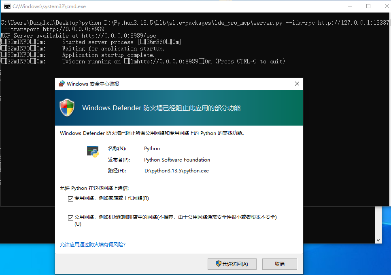Click the publisher text Python Software Foundation
Viewport: 391px width, 275px height.
(x=177, y=160)
